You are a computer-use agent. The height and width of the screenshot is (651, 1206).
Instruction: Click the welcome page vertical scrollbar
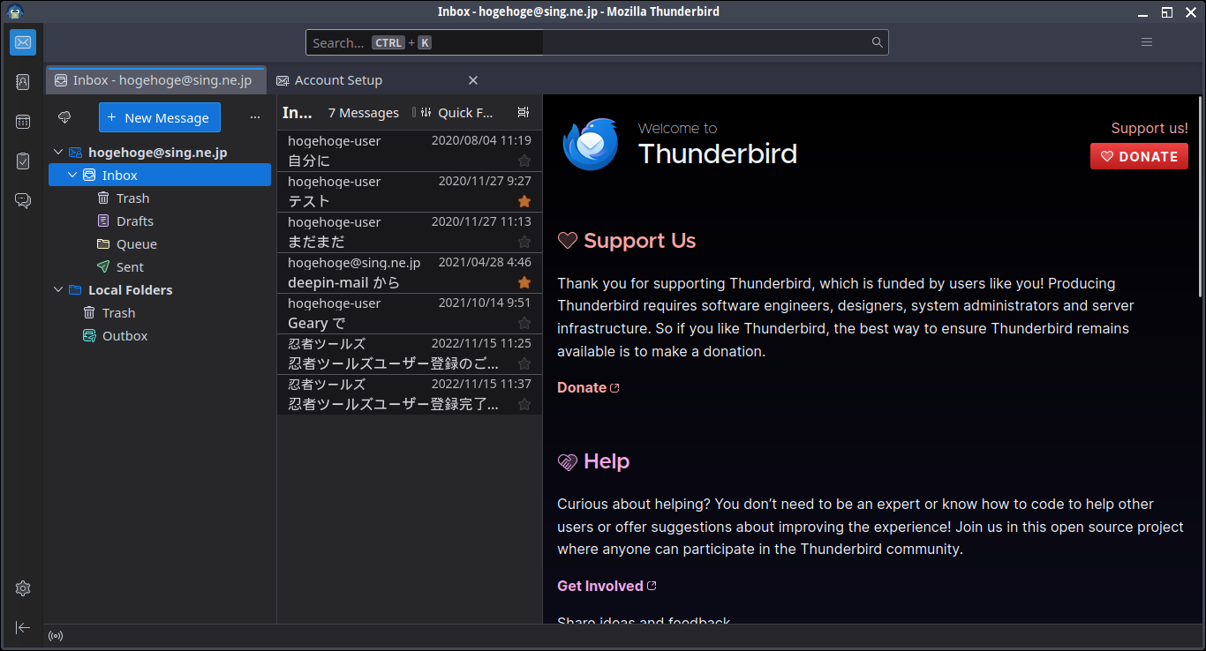click(1199, 197)
